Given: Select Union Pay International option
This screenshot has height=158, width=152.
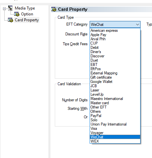Looking at the screenshot, I should click(115, 124).
